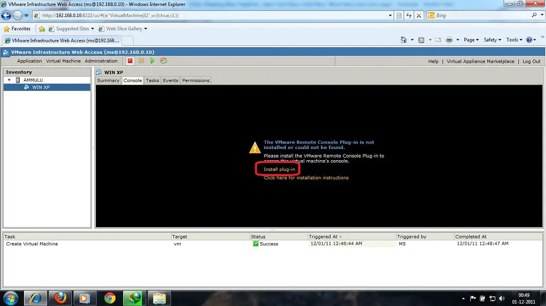Screen dimensions: 546x306
Task: Expand the Suggested Sites dropdown
Action: pos(92,29)
